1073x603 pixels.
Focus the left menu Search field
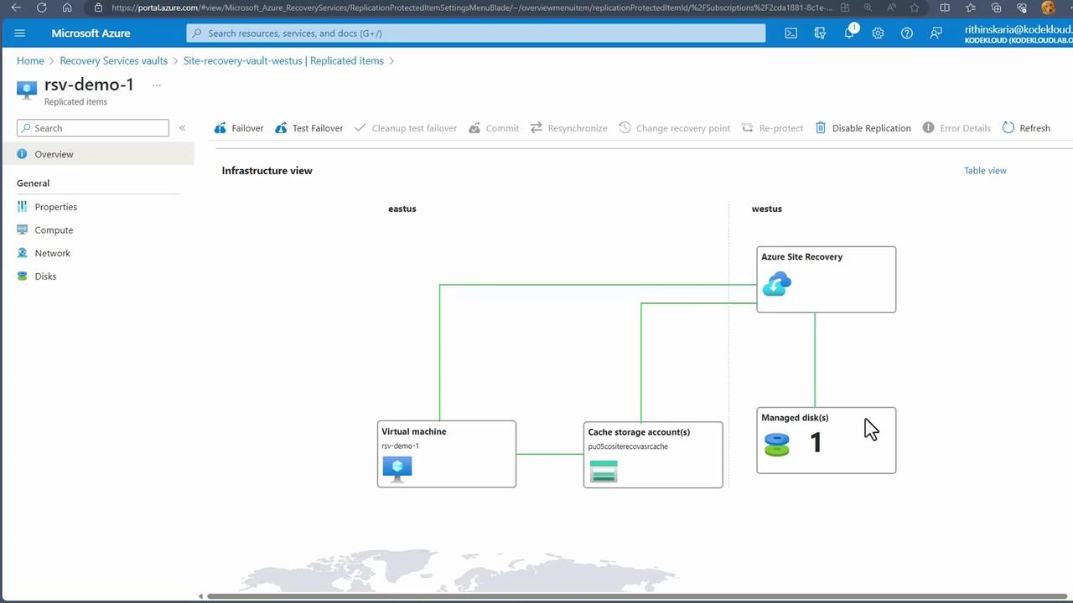93,128
